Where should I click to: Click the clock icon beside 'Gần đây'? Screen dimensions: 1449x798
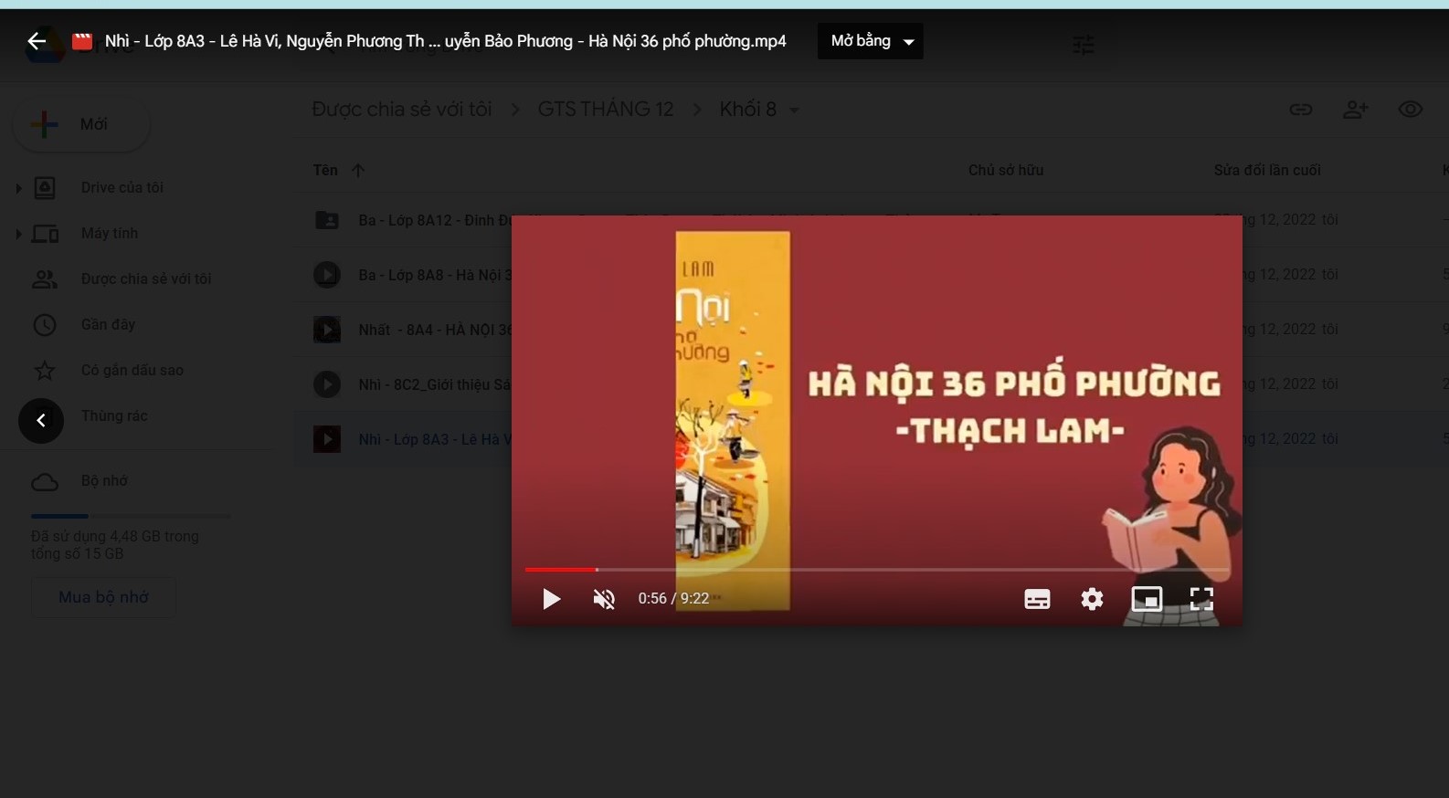(44, 324)
